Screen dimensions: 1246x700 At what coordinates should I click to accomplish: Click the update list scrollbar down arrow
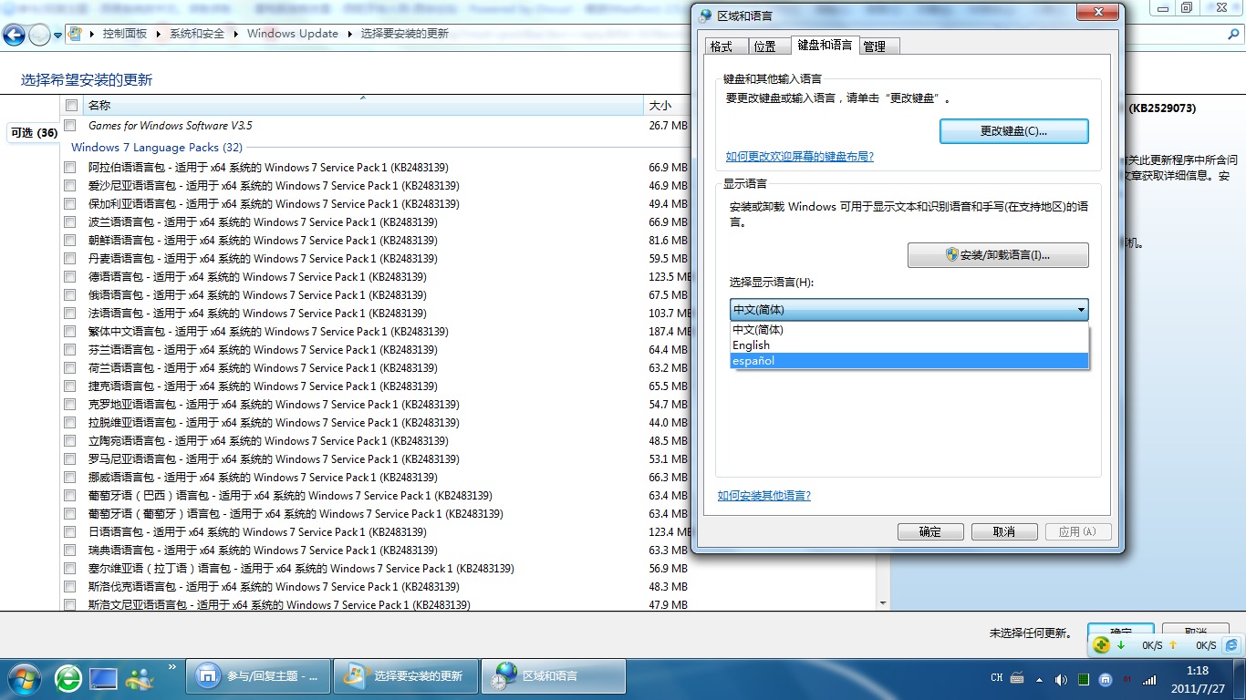(x=882, y=603)
